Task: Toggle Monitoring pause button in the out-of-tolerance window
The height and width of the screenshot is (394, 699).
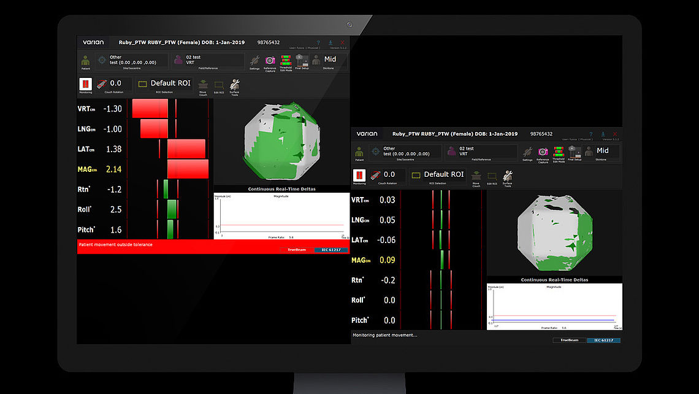Action: (x=85, y=83)
